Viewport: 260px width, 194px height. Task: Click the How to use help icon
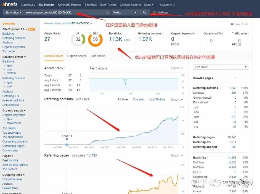point(232,24)
